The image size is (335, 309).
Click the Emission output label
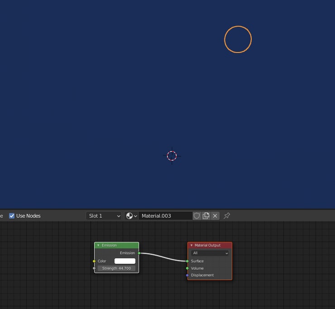point(127,253)
